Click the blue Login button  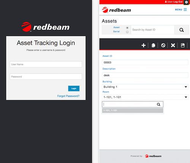74,88
